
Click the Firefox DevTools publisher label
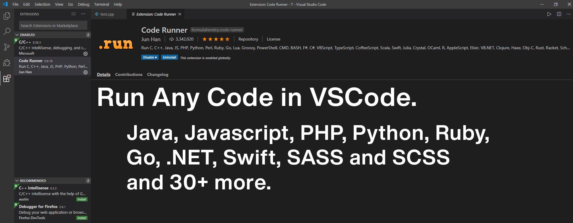point(32,218)
